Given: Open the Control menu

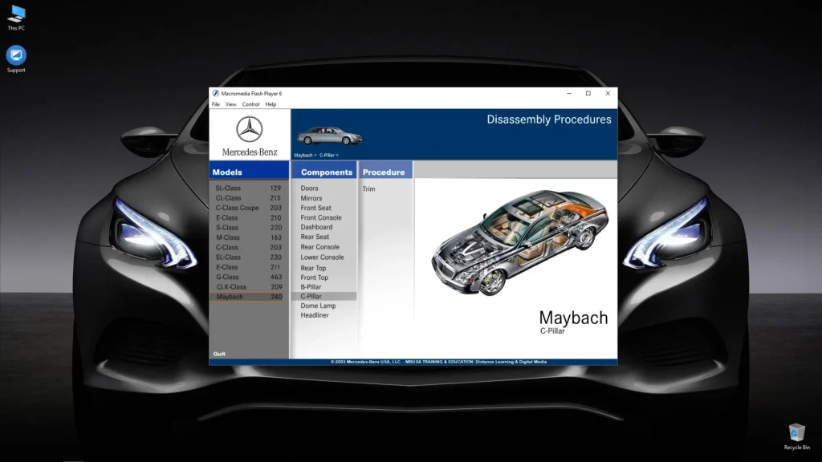Looking at the screenshot, I should pyautogui.click(x=250, y=103).
